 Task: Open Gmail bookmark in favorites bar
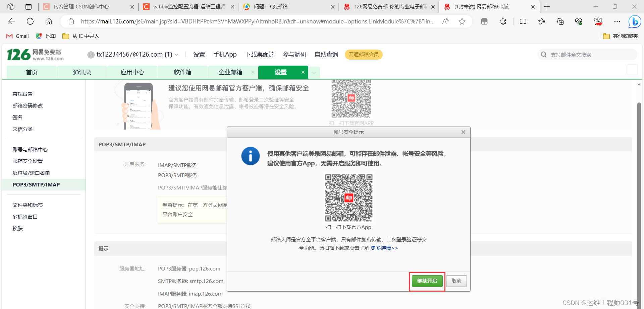pos(18,36)
